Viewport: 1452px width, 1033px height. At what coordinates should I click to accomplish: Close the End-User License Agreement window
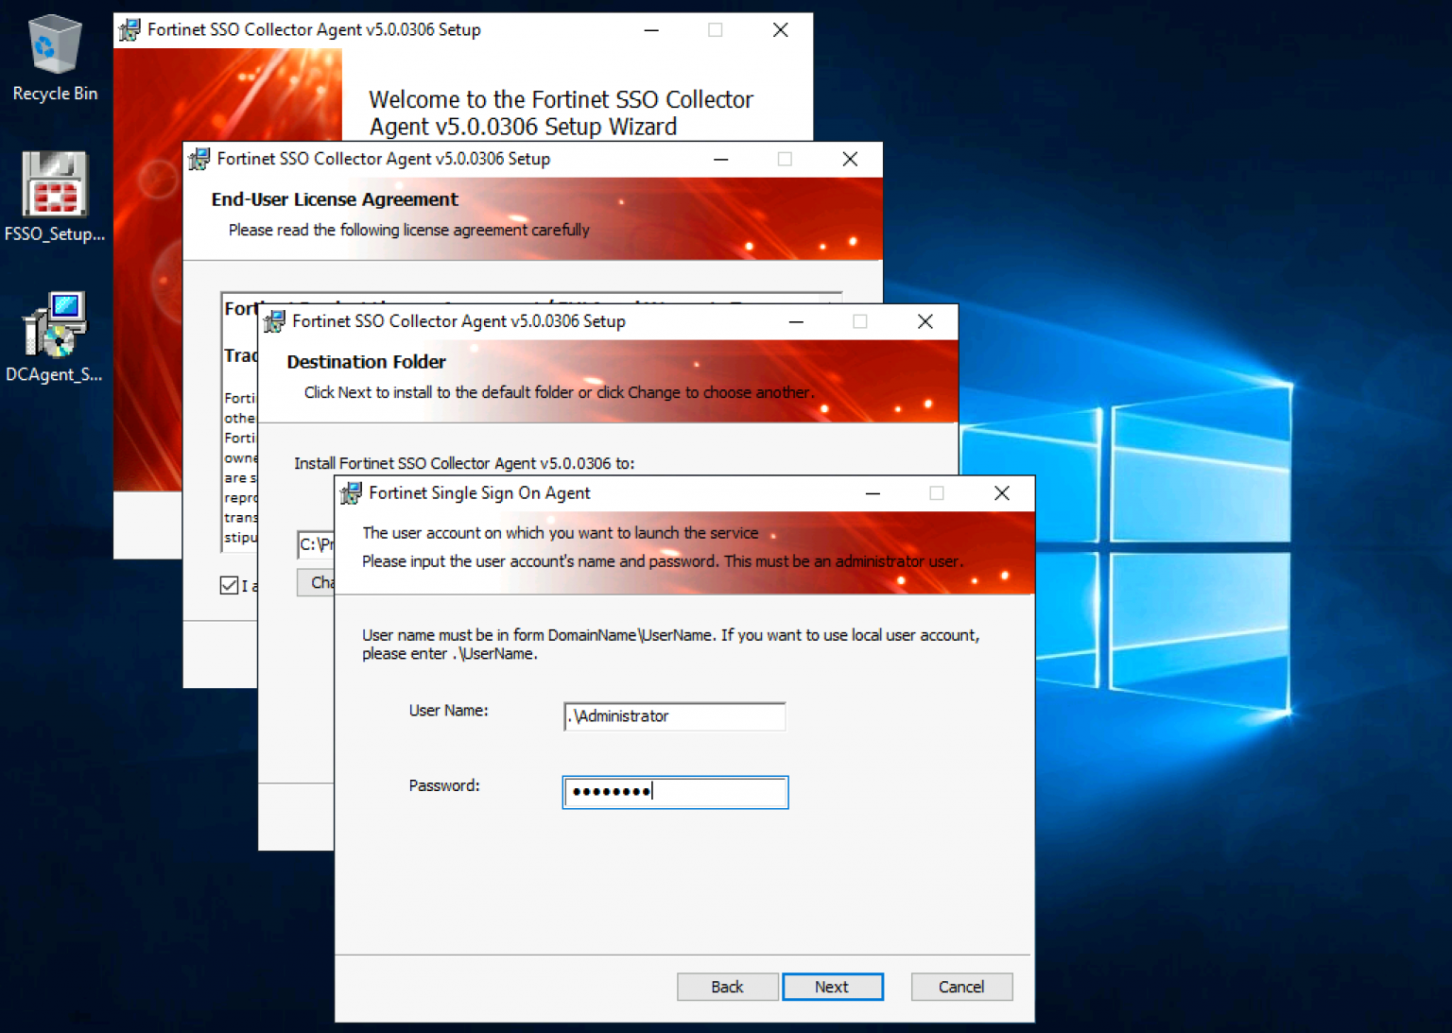850,159
